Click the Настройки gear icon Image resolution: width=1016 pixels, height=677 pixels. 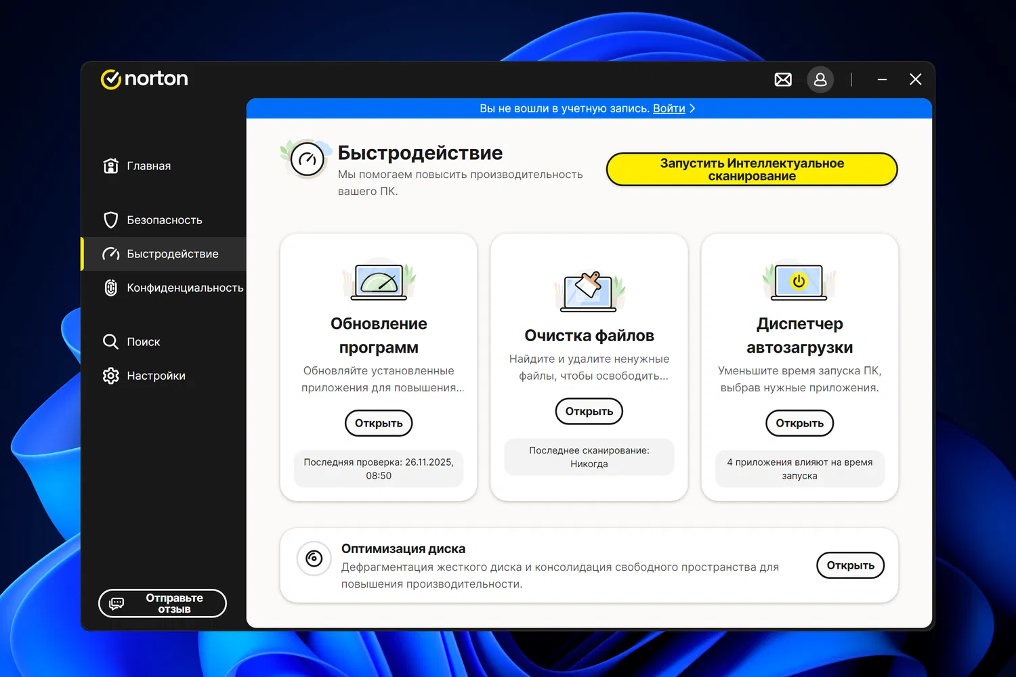coord(110,376)
